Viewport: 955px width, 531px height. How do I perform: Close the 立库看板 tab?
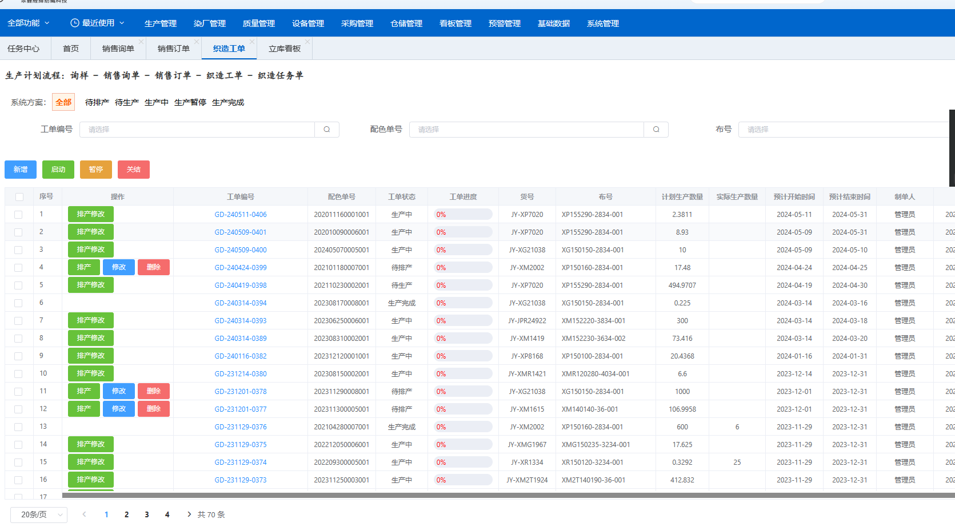coord(307,42)
